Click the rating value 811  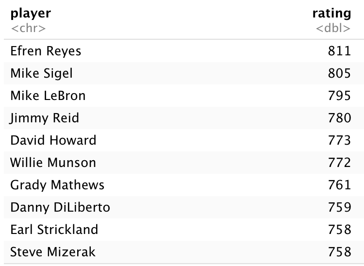point(339,51)
